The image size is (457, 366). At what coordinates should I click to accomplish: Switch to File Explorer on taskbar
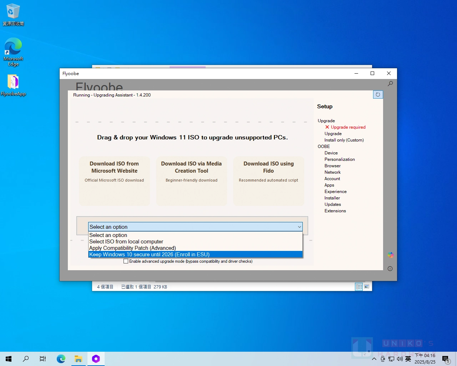click(x=78, y=358)
